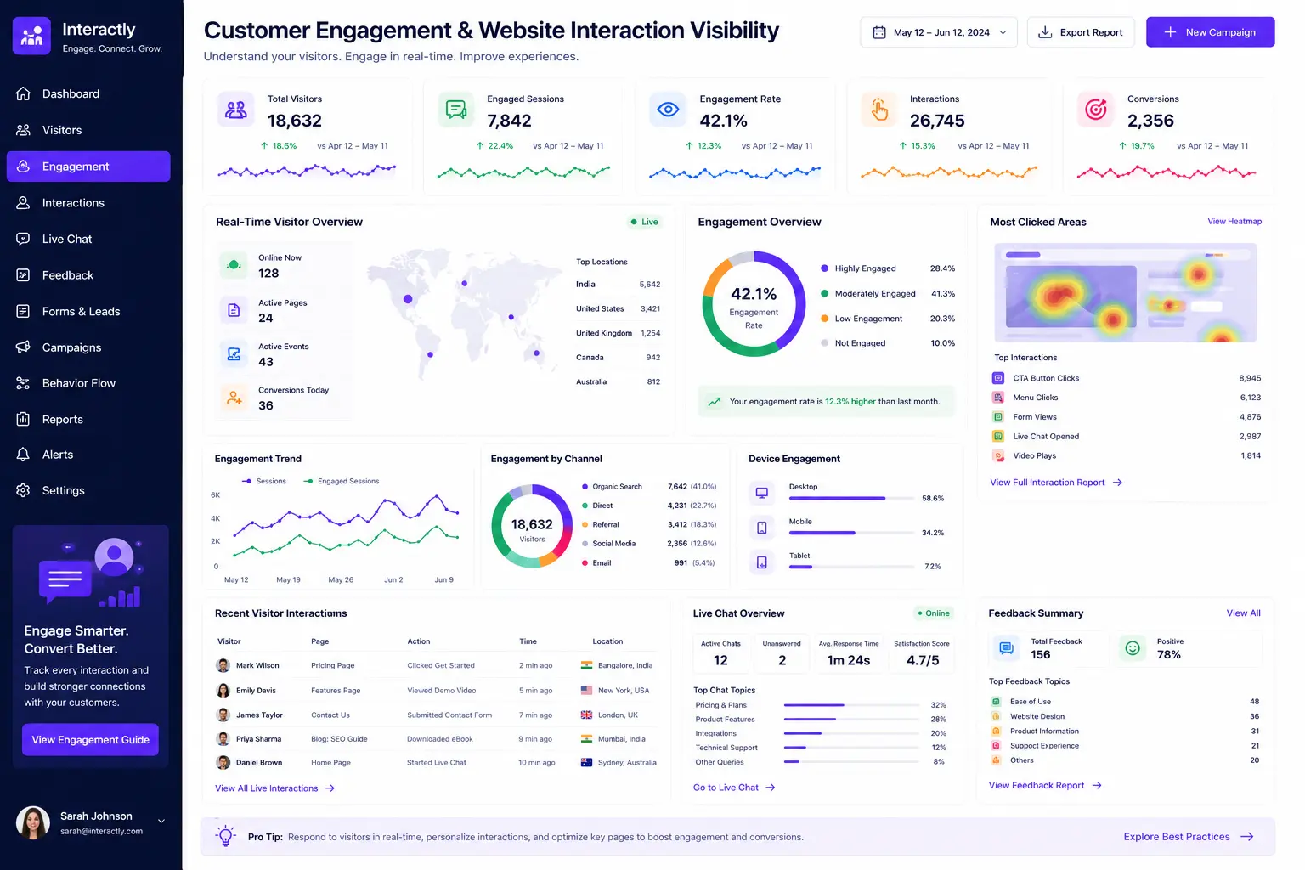Click the Desktop device icon

(x=762, y=493)
